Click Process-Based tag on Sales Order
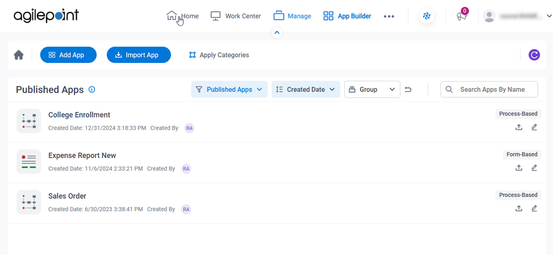 click(518, 195)
